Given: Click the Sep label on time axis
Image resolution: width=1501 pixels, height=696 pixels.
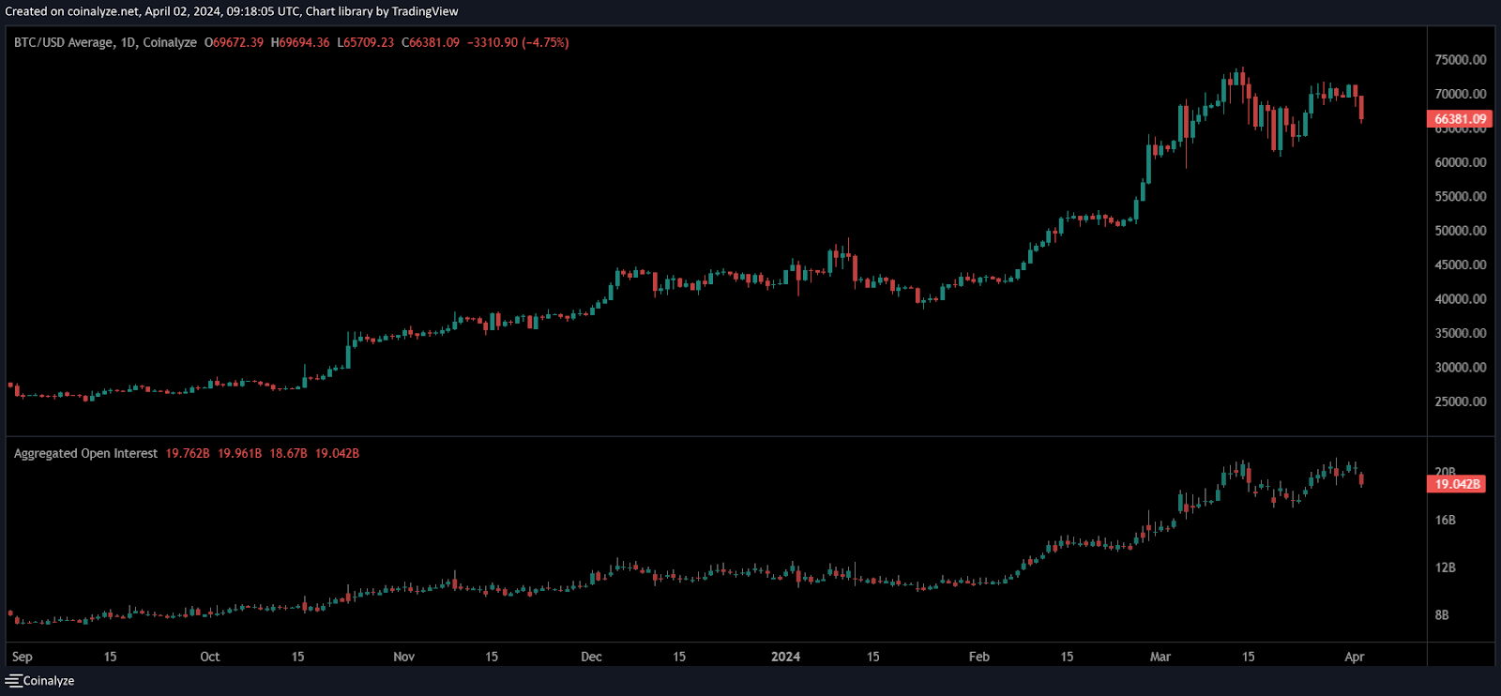Looking at the screenshot, I should pos(23,657).
